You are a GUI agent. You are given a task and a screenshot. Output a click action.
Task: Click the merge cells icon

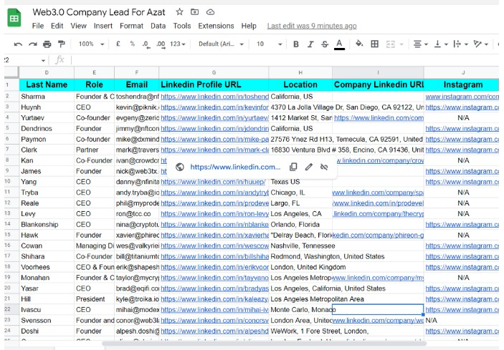tap(390, 44)
